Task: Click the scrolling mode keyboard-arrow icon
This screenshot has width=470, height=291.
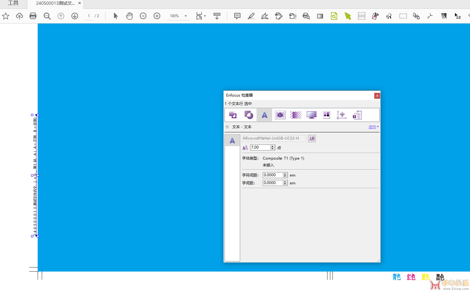Action: coord(217,16)
